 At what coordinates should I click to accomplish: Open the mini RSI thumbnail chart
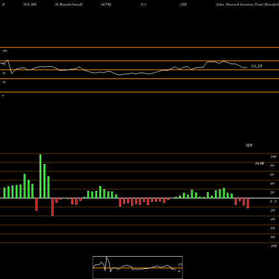[138, 267]
